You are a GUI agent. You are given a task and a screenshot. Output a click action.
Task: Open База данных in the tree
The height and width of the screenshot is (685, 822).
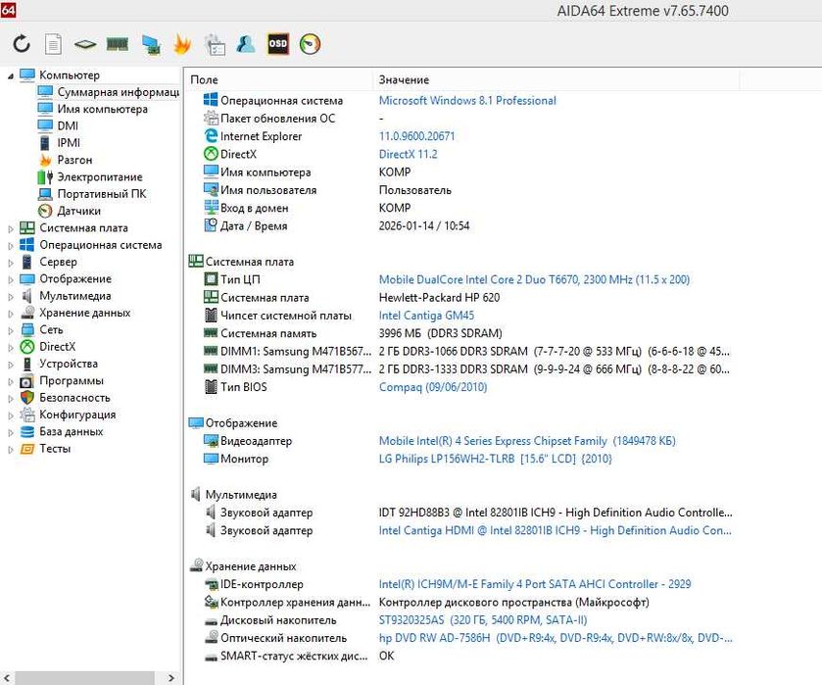tap(72, 431)
